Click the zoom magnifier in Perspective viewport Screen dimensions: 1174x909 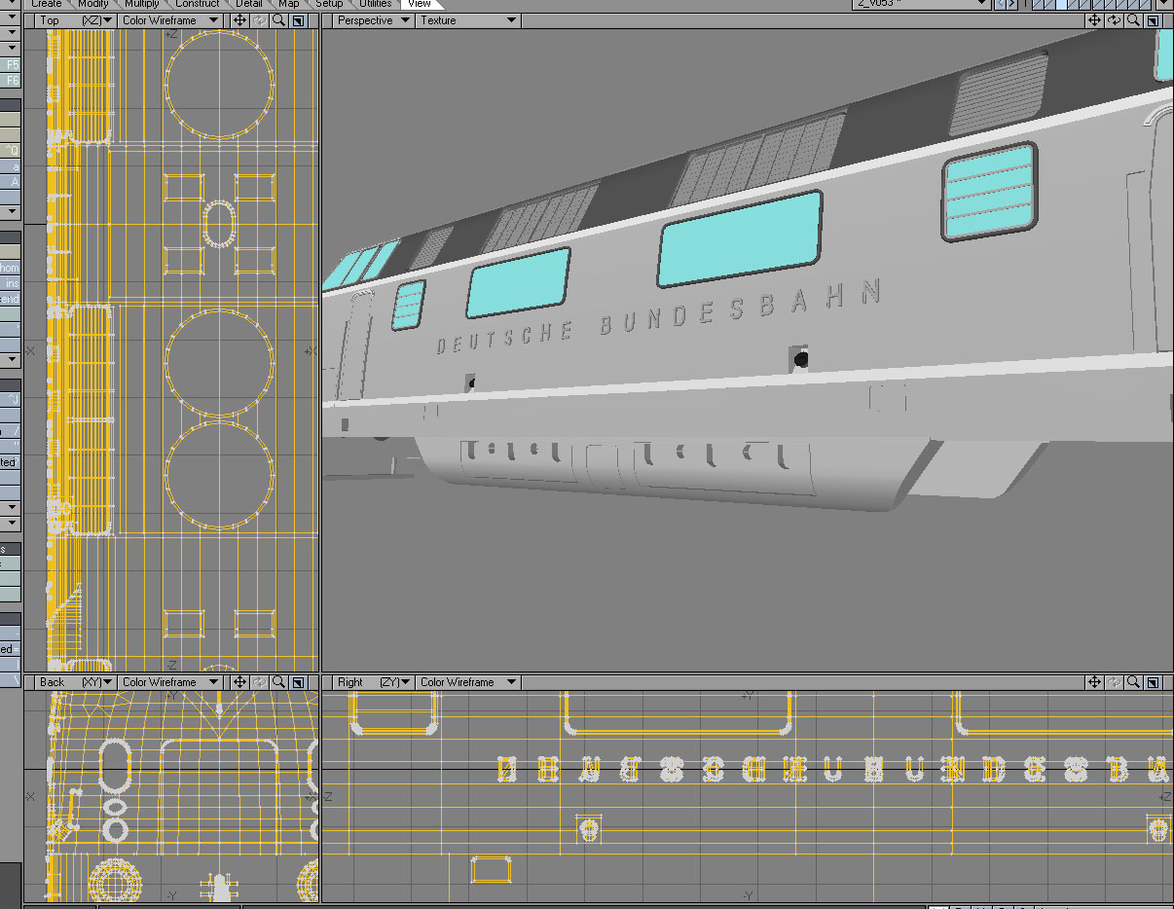[x=1133, y=20]
